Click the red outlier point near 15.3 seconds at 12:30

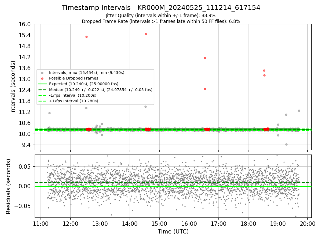[x=86, y=37]
